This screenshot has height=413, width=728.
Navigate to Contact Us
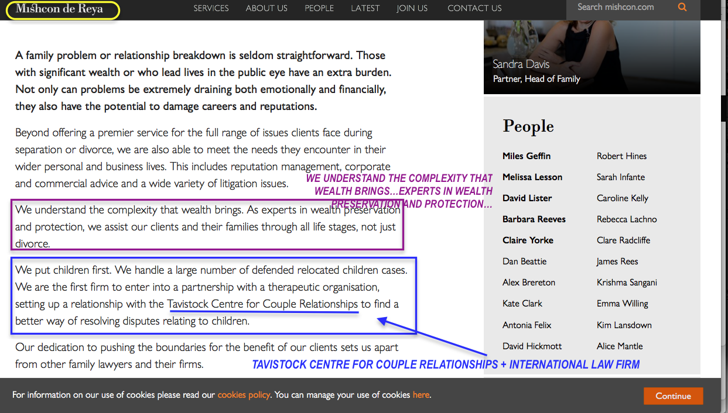click(474, 8)
